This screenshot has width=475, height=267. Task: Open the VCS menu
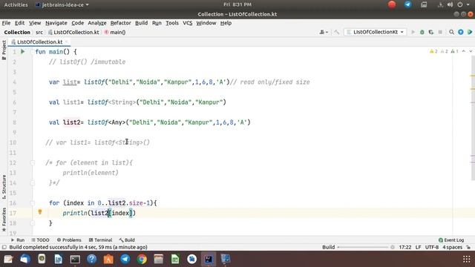188,23
